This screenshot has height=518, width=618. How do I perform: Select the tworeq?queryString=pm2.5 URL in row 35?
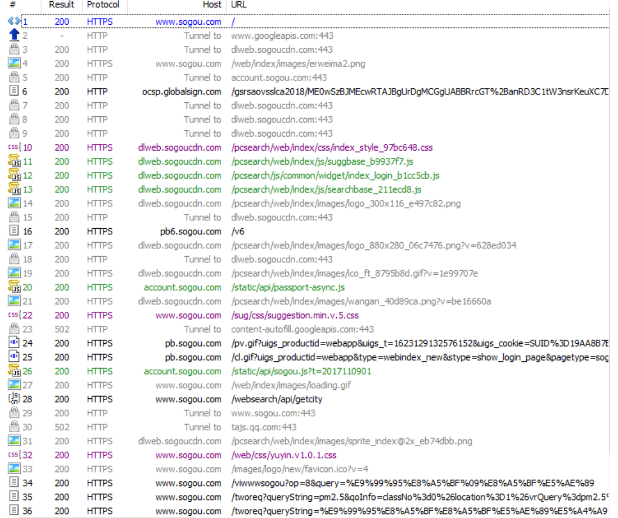click(419, 497)
